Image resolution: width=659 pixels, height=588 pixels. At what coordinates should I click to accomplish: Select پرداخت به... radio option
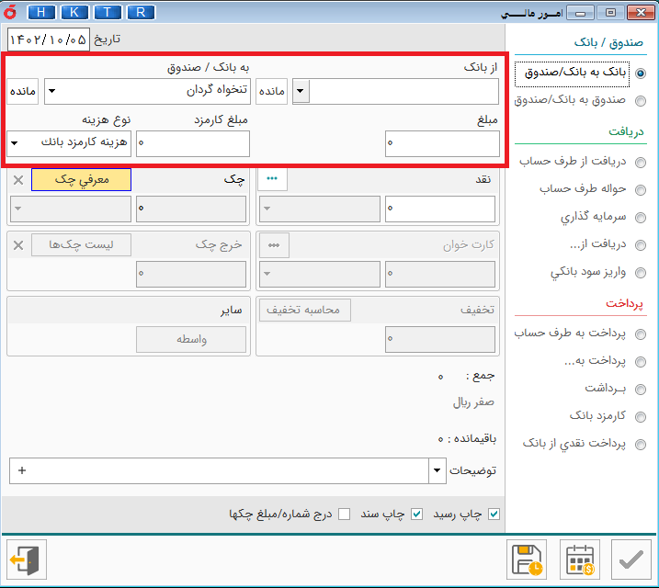click(640, 362)
